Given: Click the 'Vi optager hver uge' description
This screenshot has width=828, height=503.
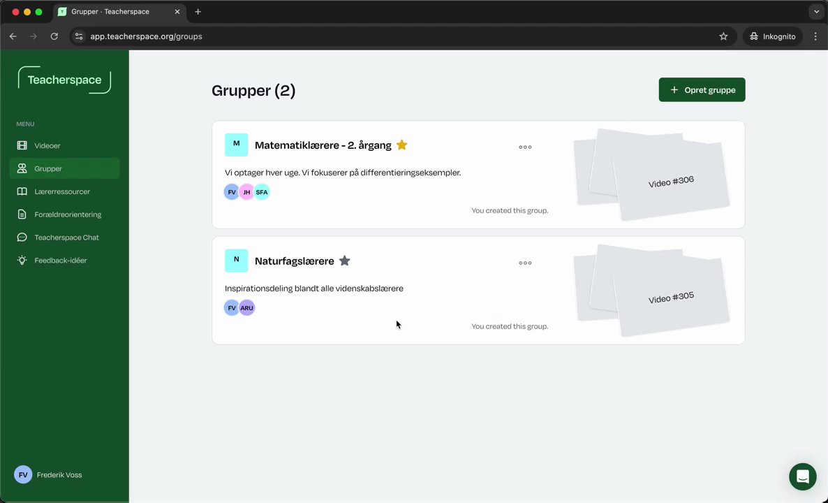Looking at the screenshot, I should pos(343,173).
